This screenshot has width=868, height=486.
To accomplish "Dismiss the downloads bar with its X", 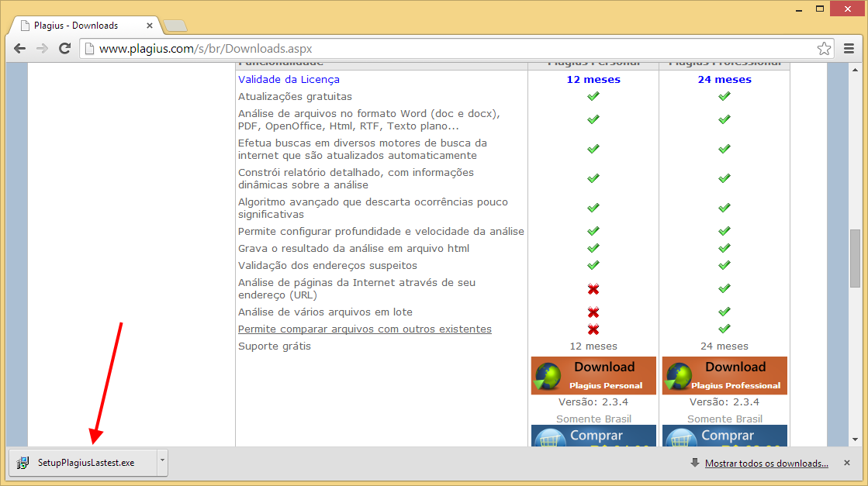I will click(846, 462).
